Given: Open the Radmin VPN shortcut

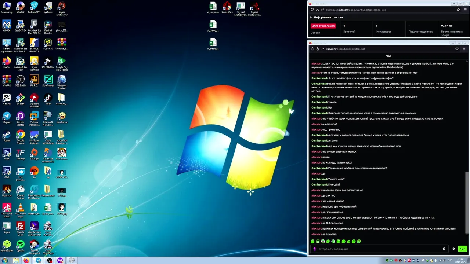Looking at the screenshot, I should 34,8.
